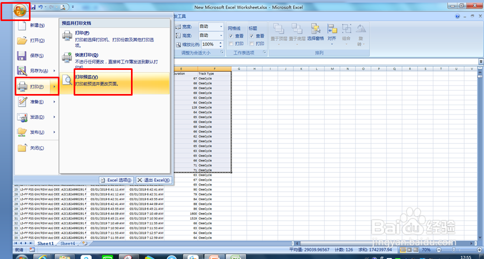Select 打印预览(V) print preview option
The image size is (484, 259).
pyautogui.click(x=115, y=83)
